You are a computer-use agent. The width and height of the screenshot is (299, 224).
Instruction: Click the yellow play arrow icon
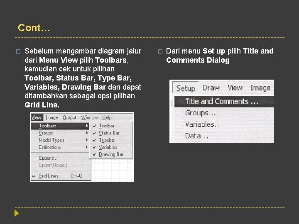[x=17, y=213]
